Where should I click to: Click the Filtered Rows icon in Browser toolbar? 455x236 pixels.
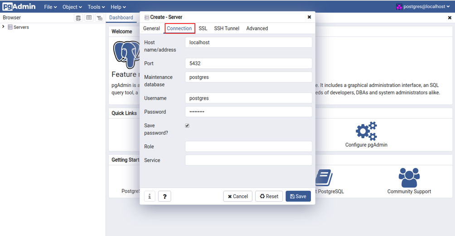(100, 18)
